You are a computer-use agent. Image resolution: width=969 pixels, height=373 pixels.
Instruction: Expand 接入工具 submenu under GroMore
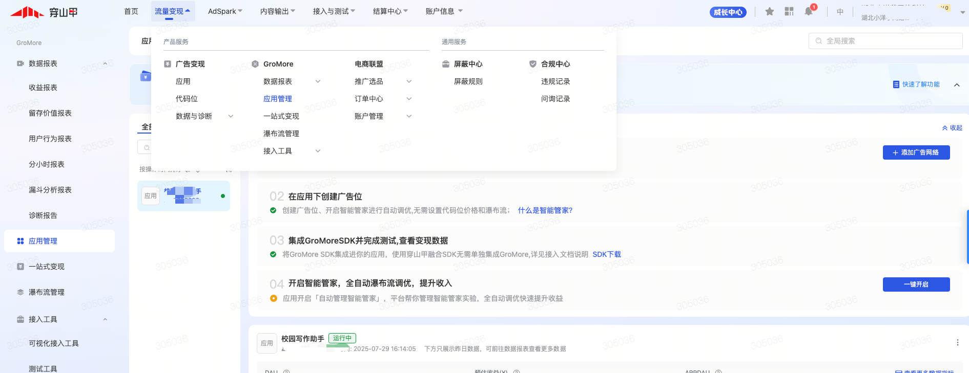point(318,151)
